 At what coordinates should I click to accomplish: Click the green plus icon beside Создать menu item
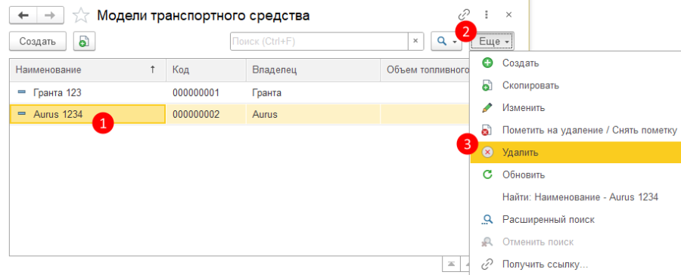pyautogui.click(x=488, y=63)
